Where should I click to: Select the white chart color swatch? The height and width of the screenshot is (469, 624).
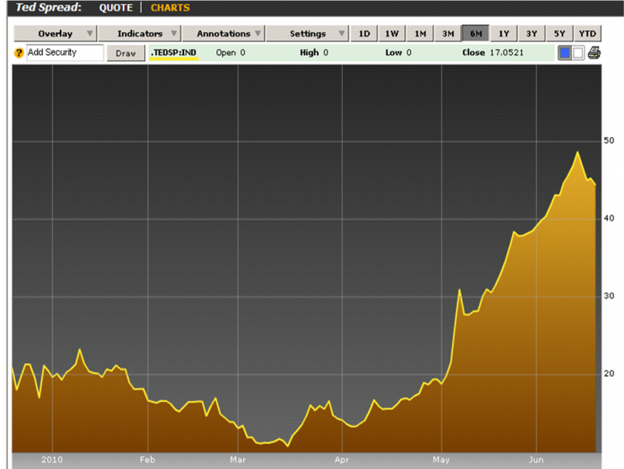click(579, 53)
